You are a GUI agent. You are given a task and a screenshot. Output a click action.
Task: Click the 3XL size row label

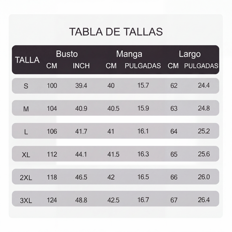pyautogui.click(x=26, y=201)
